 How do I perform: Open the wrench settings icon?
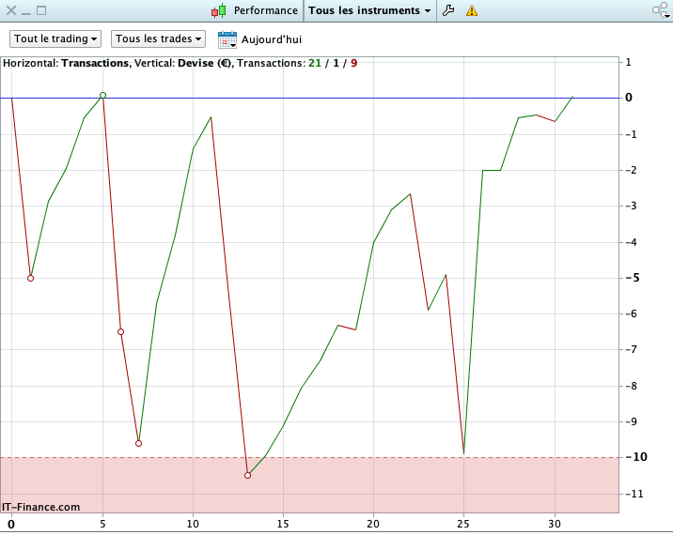448,10
